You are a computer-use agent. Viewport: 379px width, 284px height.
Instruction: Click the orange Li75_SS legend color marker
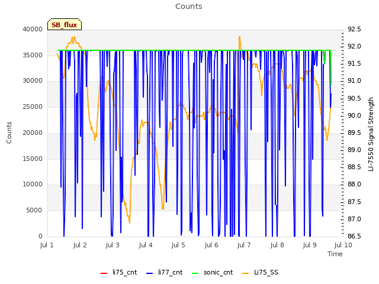[246, 273]
